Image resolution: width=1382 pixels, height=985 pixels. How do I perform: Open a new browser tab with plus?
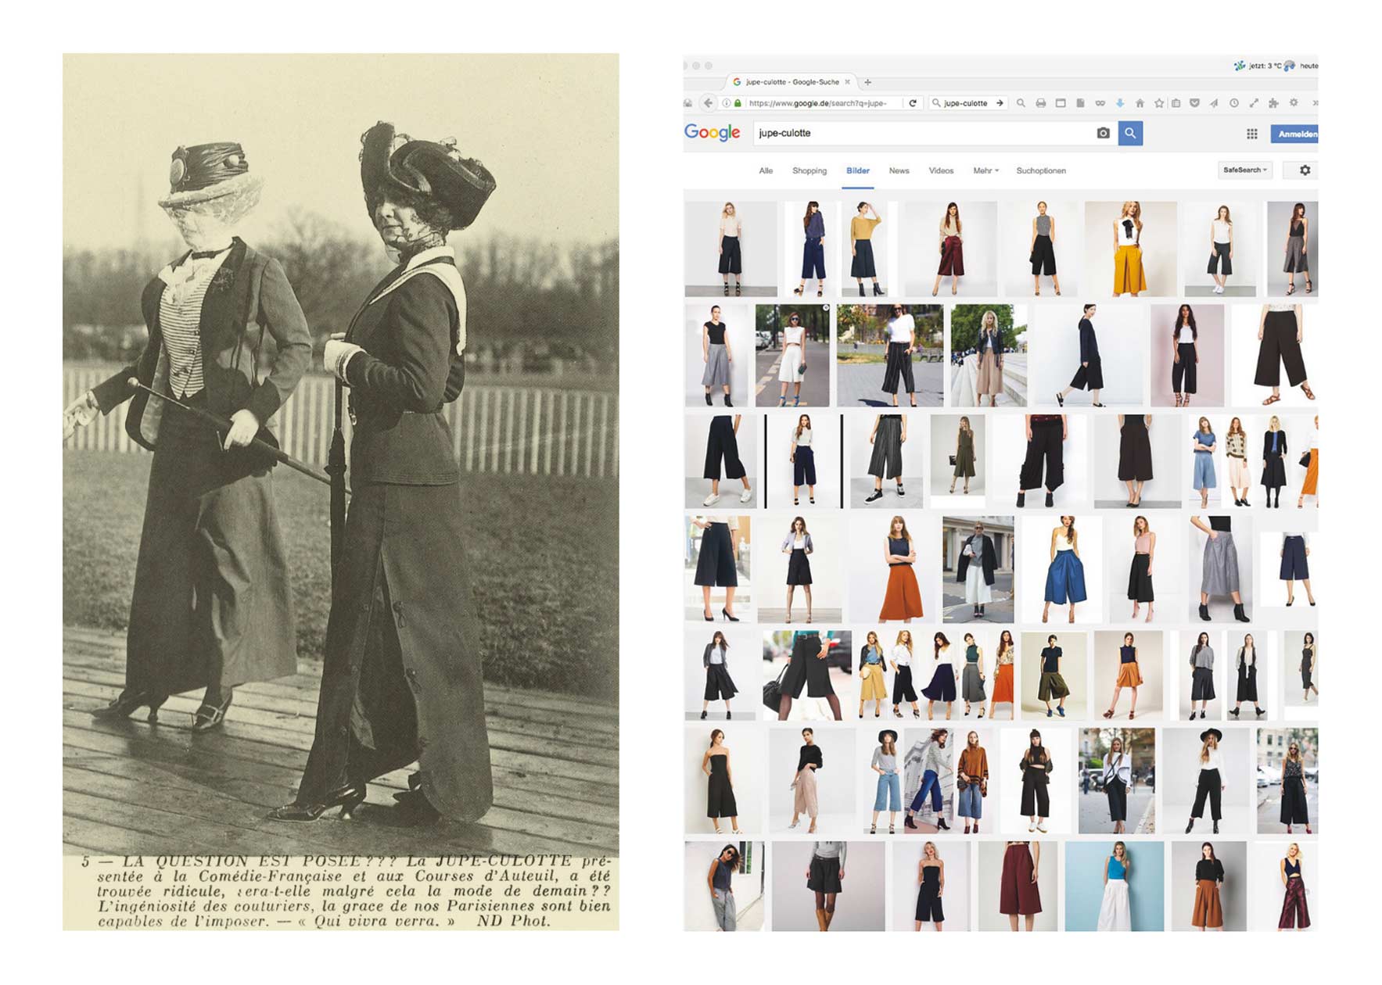tap(867, 82)
